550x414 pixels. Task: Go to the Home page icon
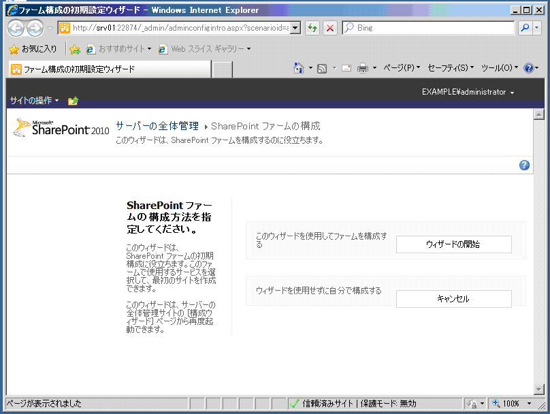299,68
